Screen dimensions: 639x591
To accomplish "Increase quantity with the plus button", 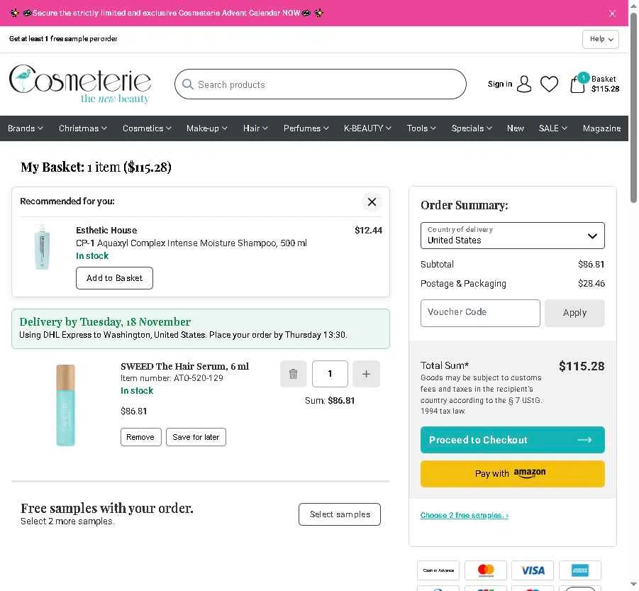I will click(366, 374).
